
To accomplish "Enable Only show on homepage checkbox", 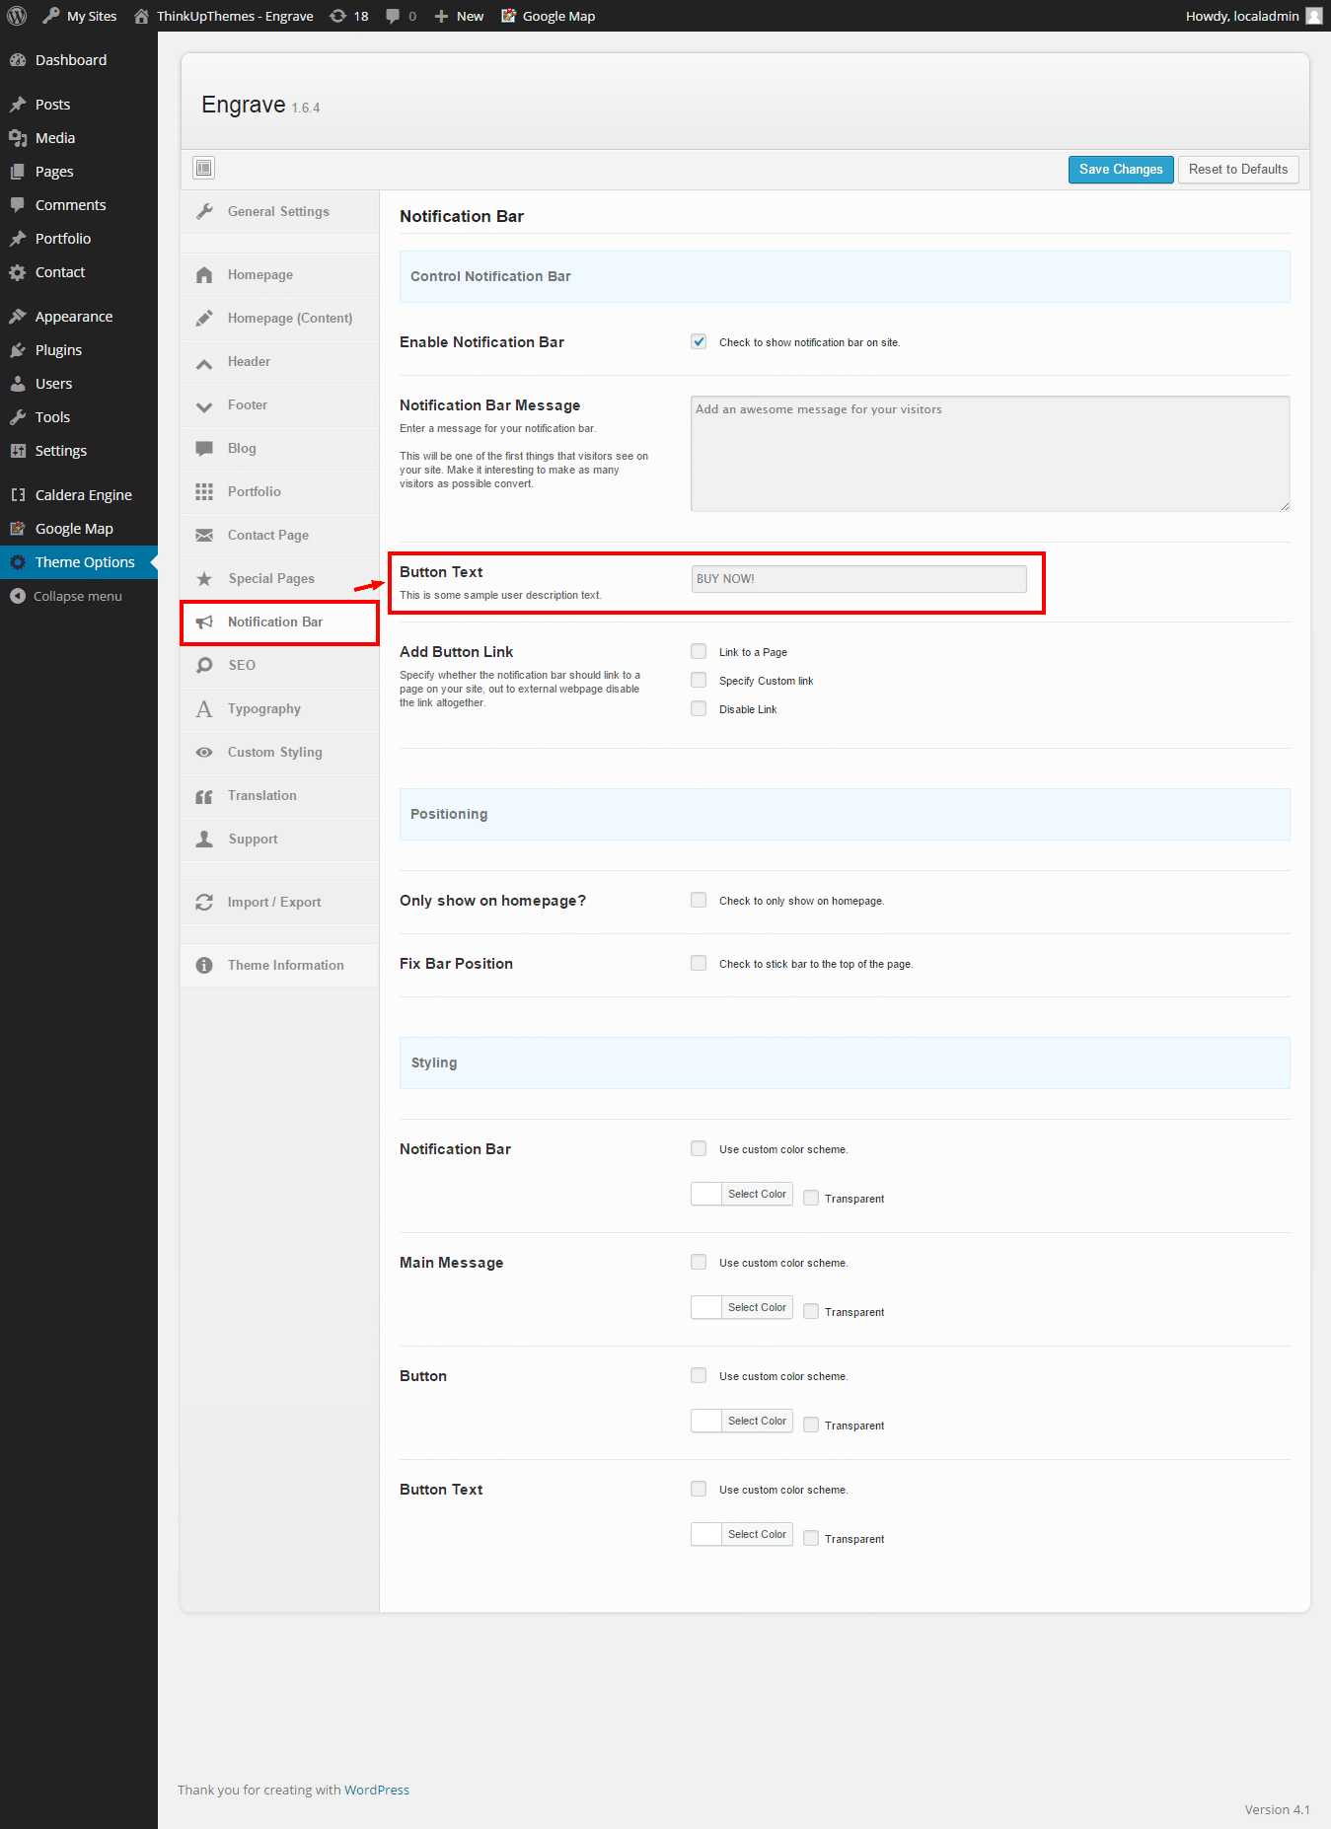I will (699, 901).
